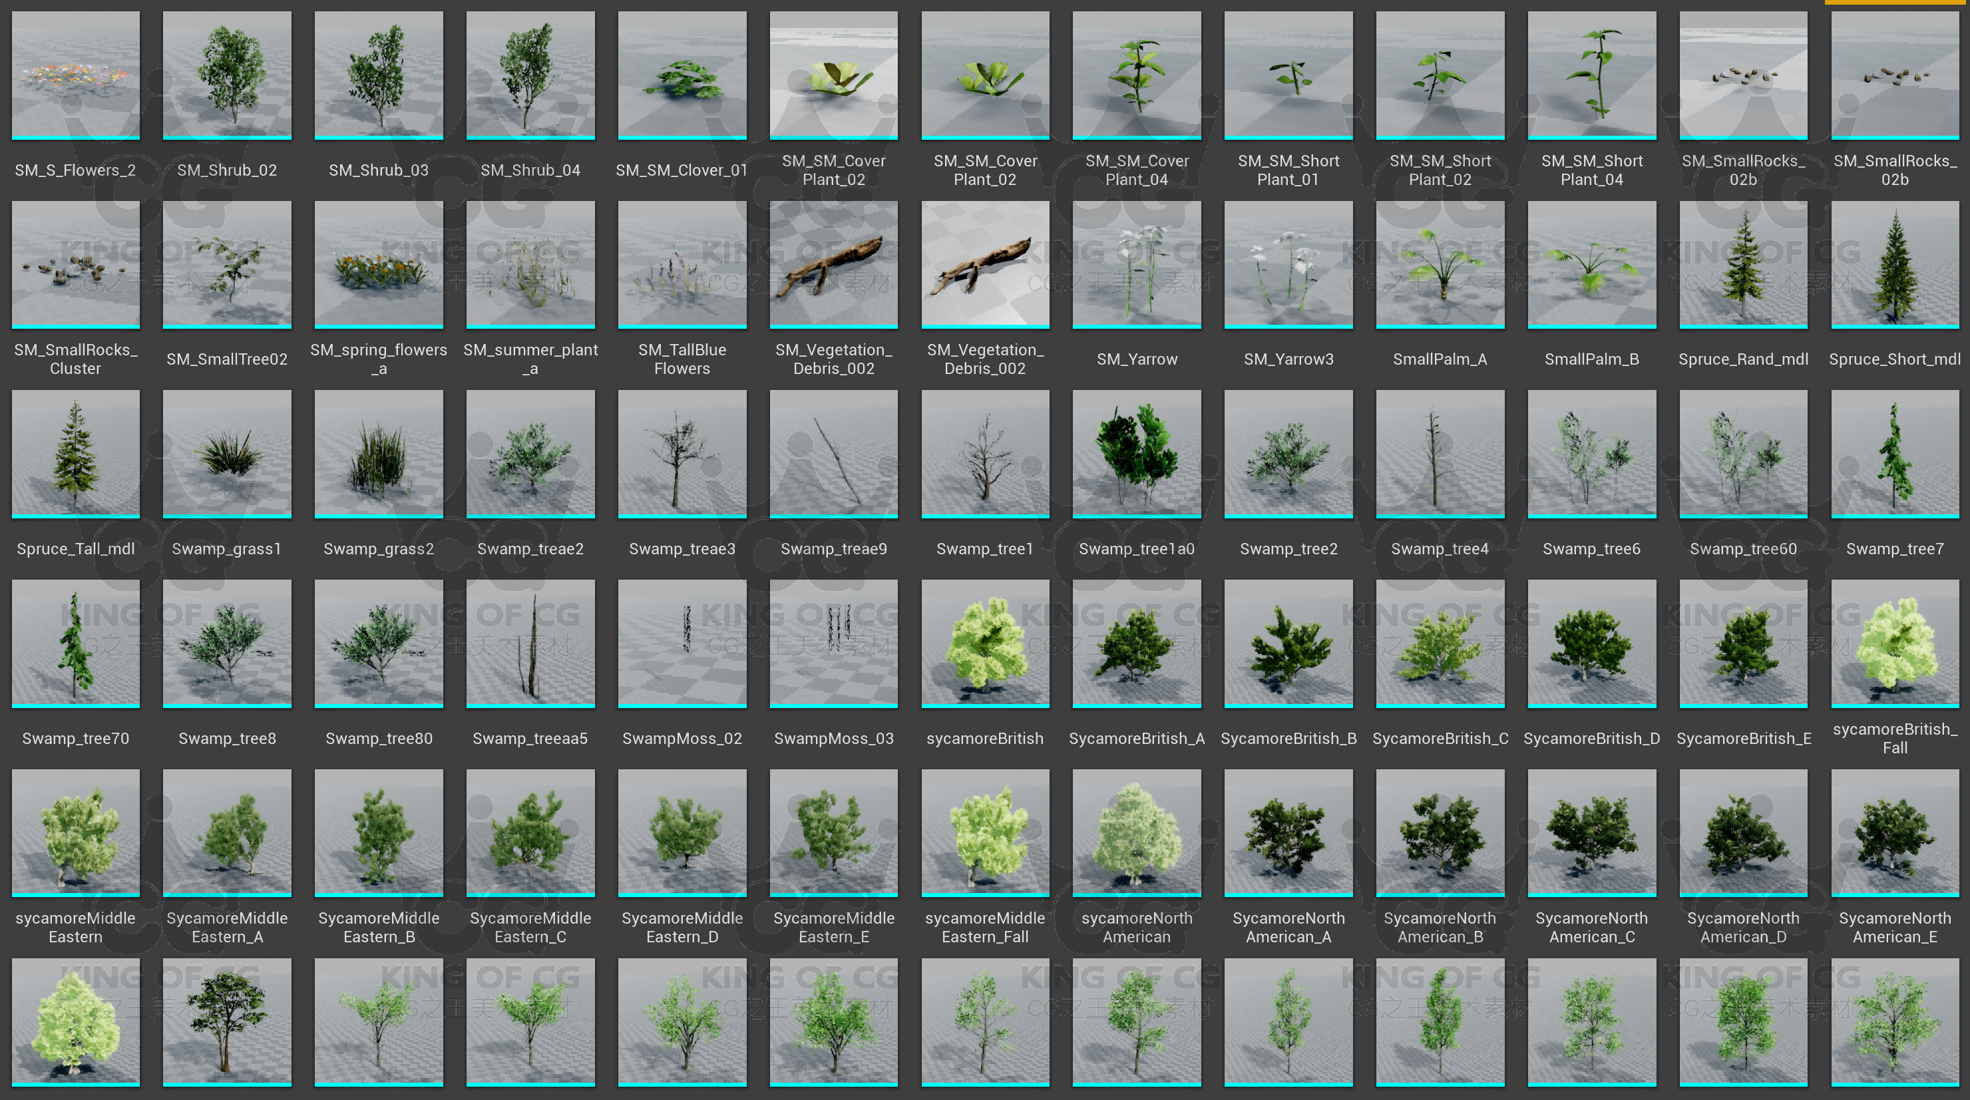
Task: Select the SM_TallBlueFlowers mesh
Action: click(x=682, y=264)
